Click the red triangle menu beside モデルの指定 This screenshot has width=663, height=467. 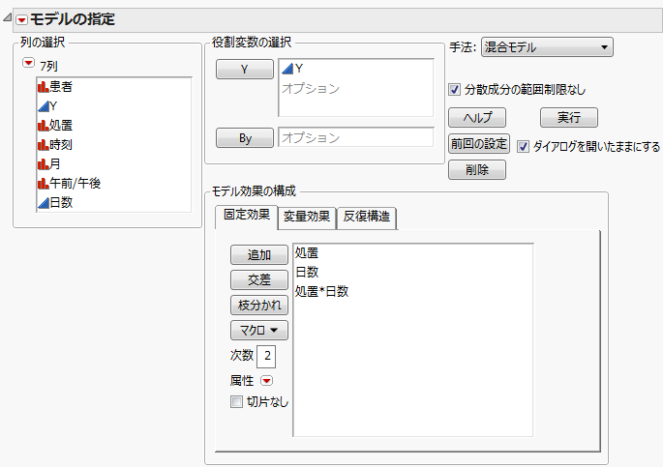[x=21, y=19]
